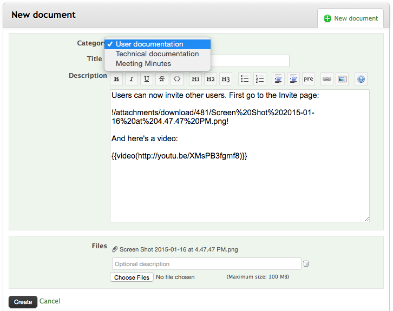
Task: Click the Description field label
Action: 88,76
